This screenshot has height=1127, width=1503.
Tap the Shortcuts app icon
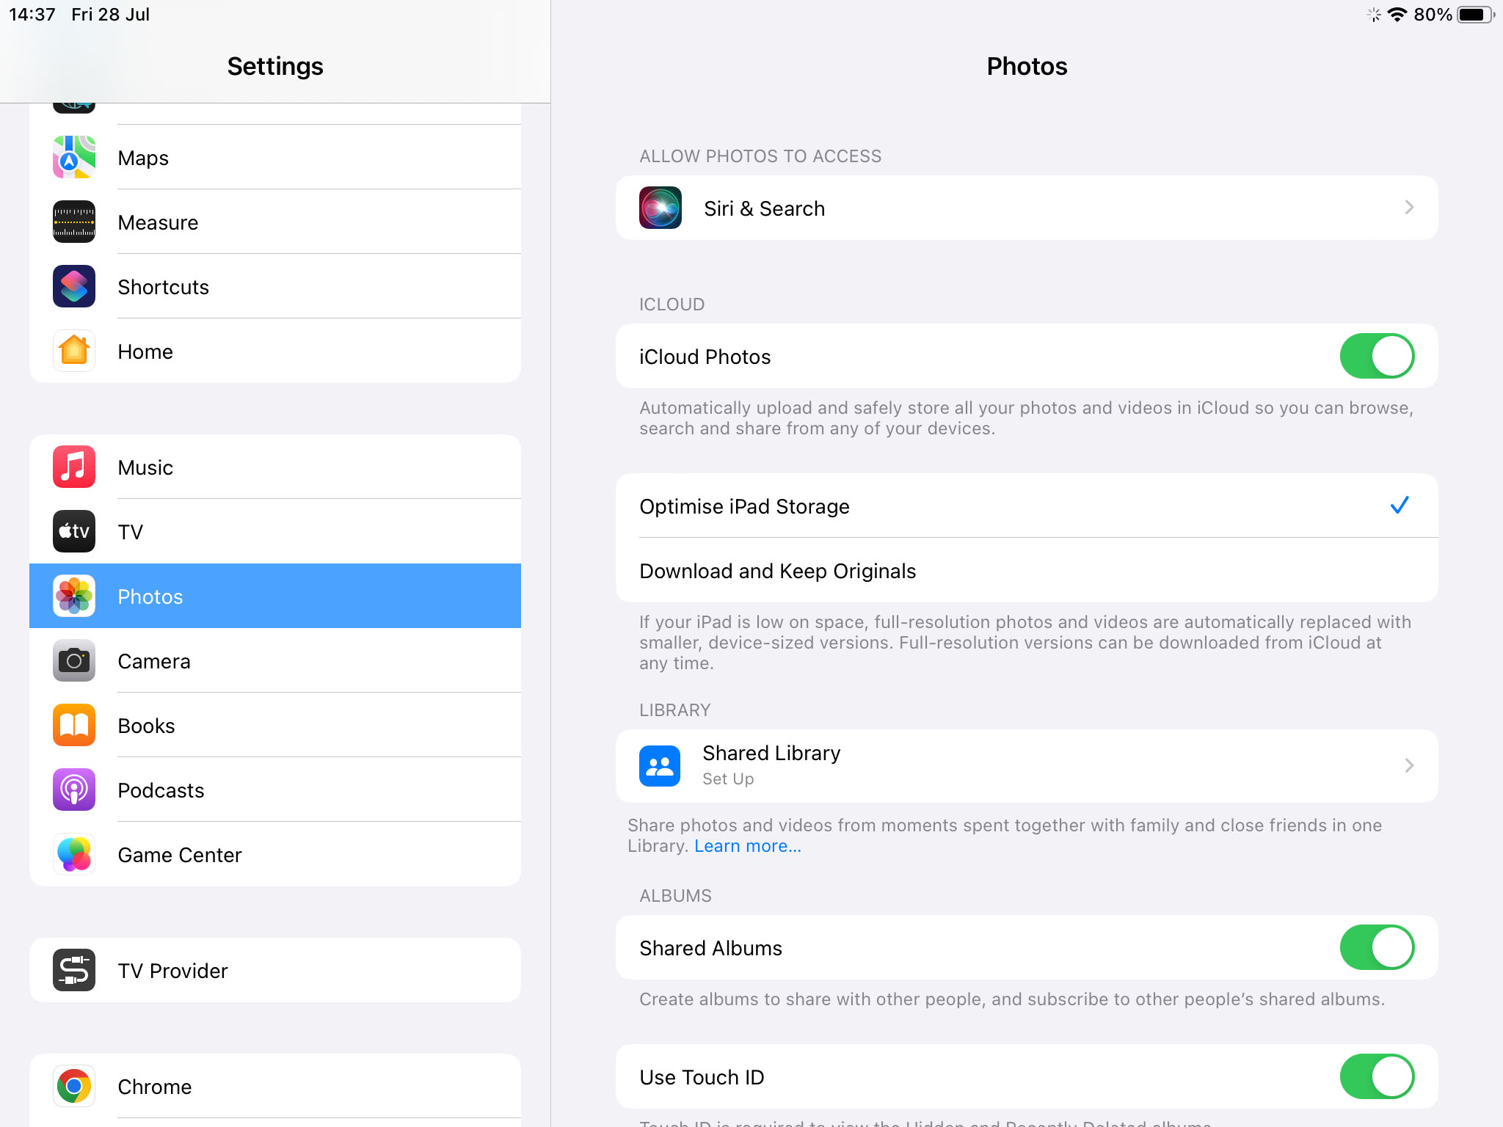pyautogui.click(x=74, y=286)
